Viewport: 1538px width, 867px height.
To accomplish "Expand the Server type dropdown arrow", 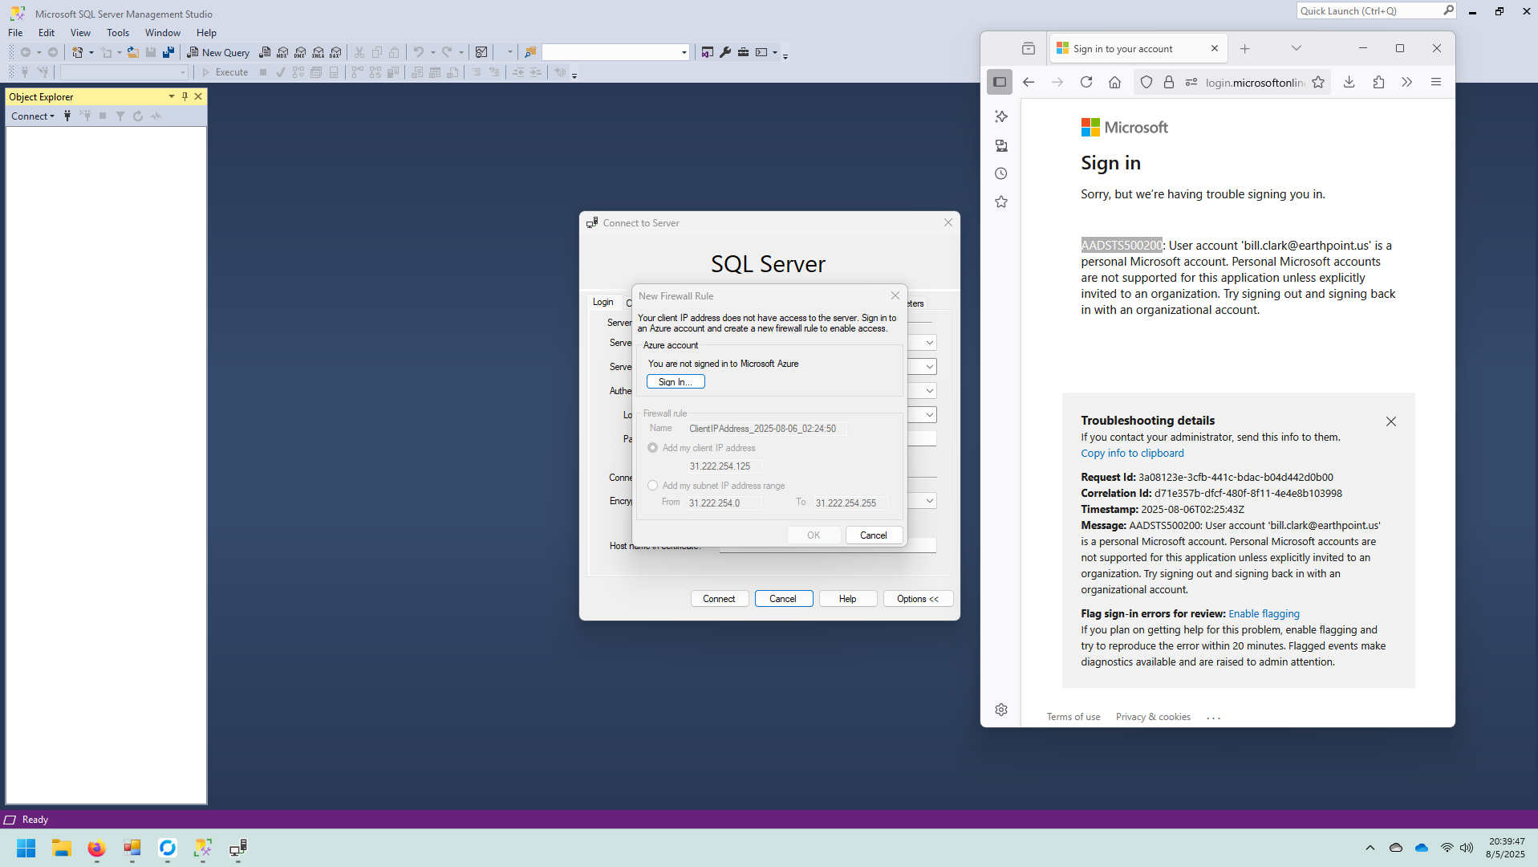I will [x=929, y=343].
